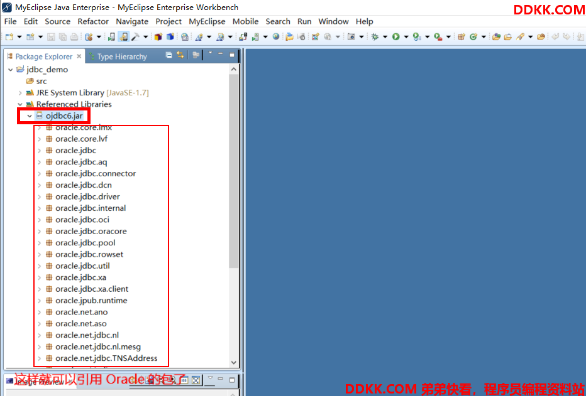Click the Package Explorer scroll down arrow
This screenshot has width=586, height=396.
point(233,363)
